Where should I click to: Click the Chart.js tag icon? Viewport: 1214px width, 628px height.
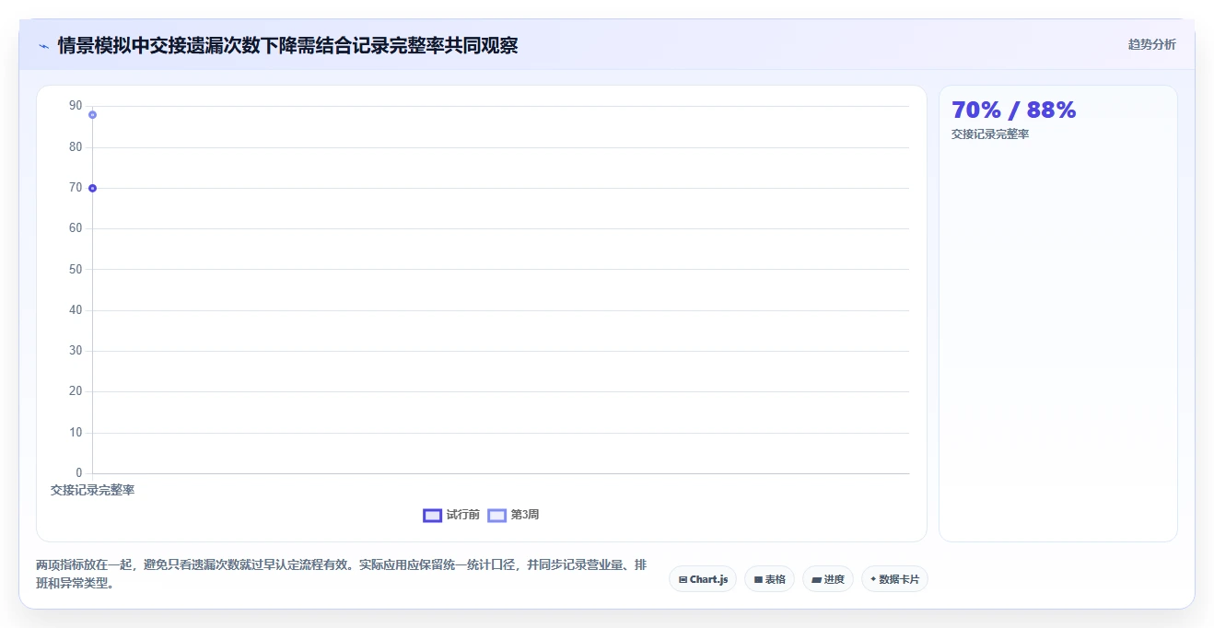tap(683, 579)
